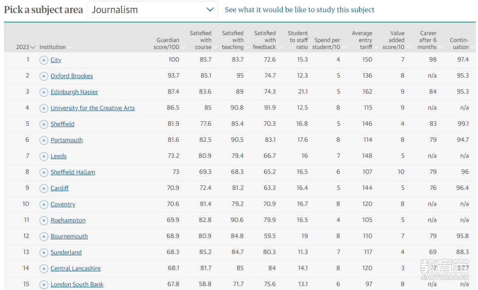
Task: Select Edinburgh Napier average entry tariff 162
Action: (367, 92)
